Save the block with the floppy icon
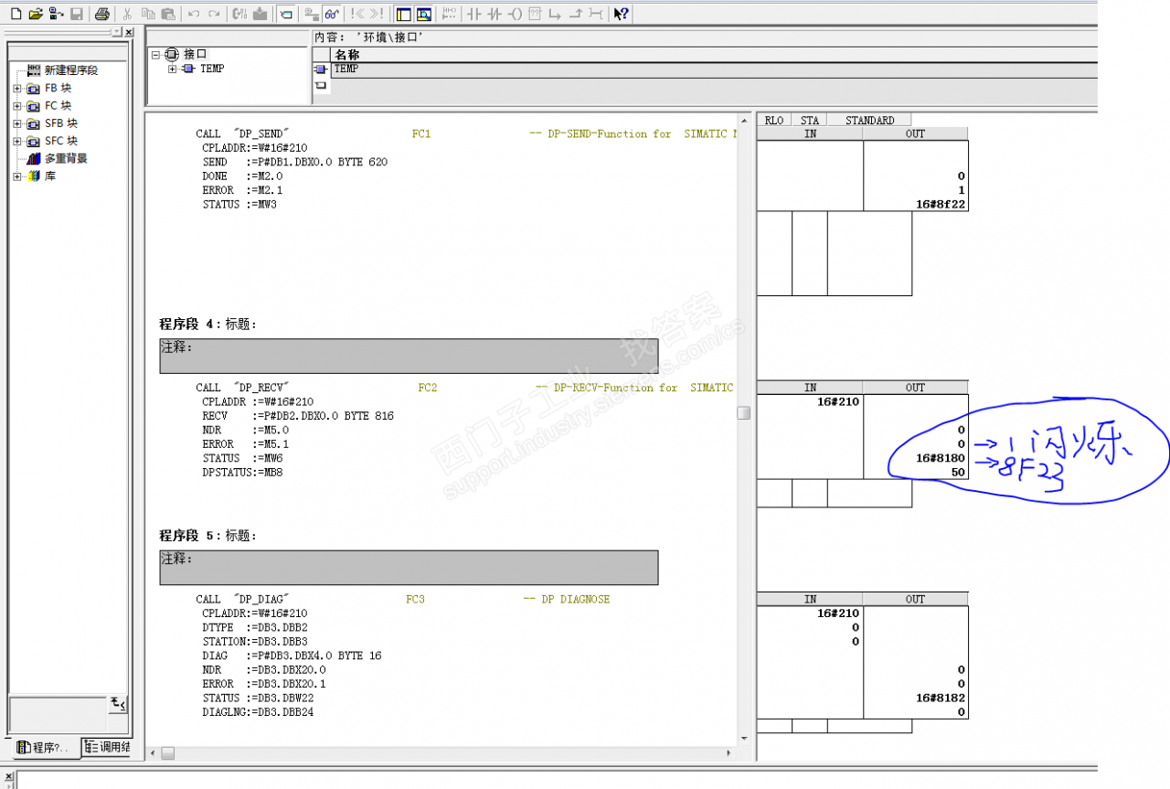This screenshot has width=1170, height=789. tap(77, 14)
